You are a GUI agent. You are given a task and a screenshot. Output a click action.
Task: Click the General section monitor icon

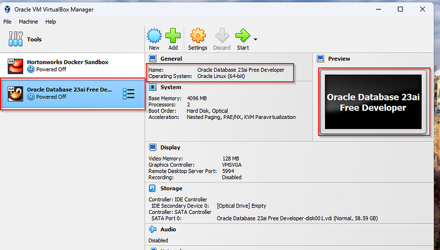[153, 59]
